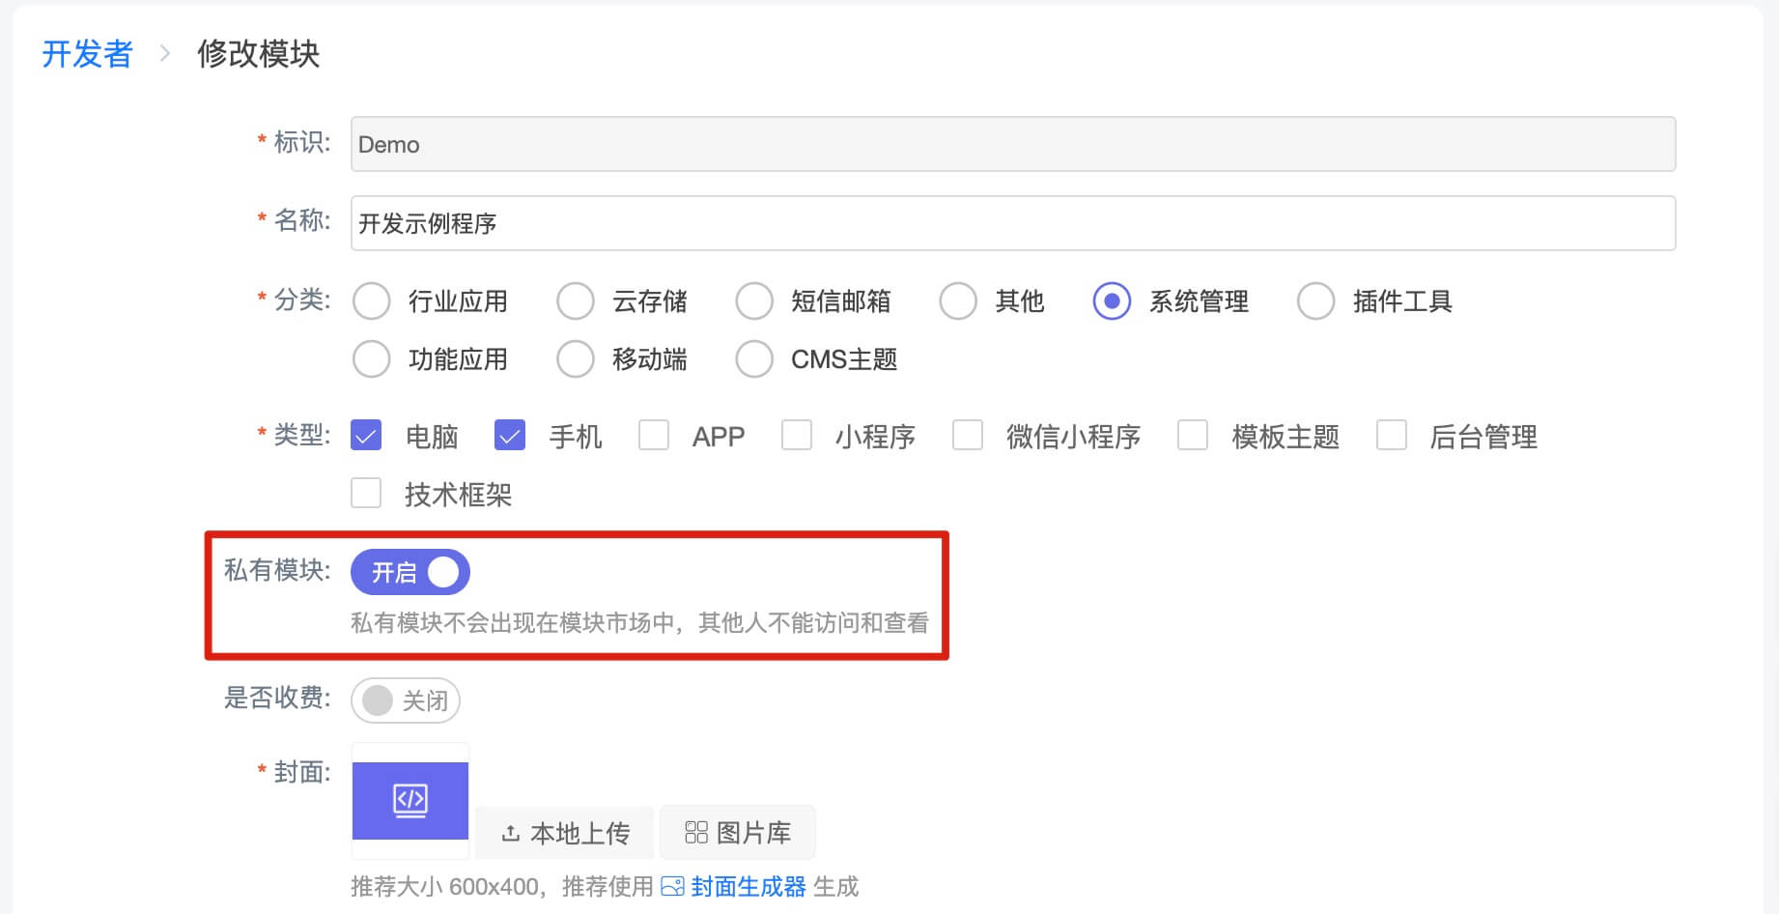
Task: Pick the CMS主题 category option
Action: click(x=754, y=359)
